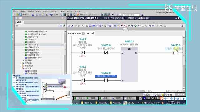Click editor vertical scrollbar down arrow
The width and height of the screenshot is (200, 112).
(x=184, y=88)
